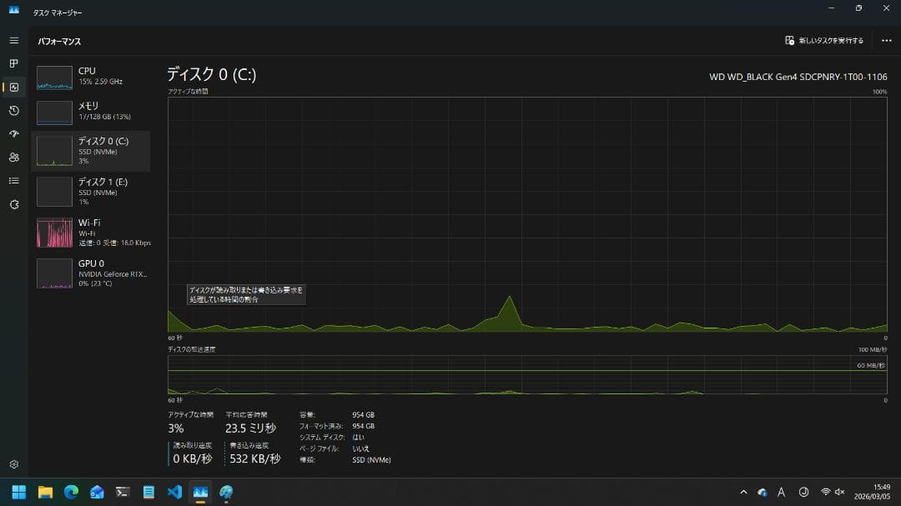Click the Wi-Fi usage graph thumbnail

[54, 233]
